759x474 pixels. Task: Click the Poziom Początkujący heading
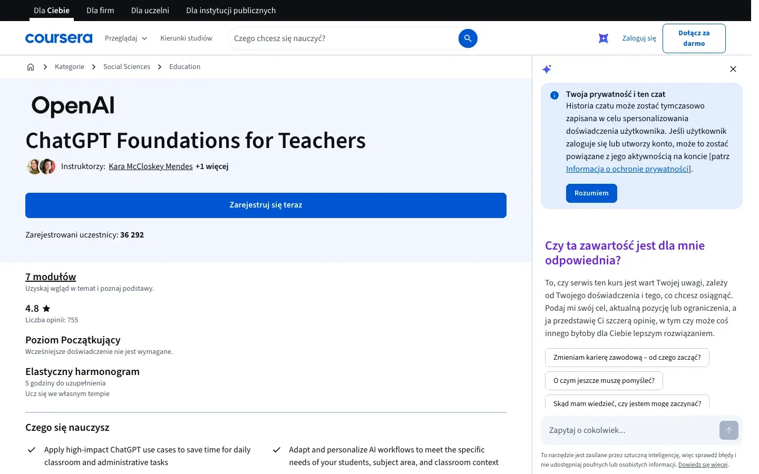(73, 340)
